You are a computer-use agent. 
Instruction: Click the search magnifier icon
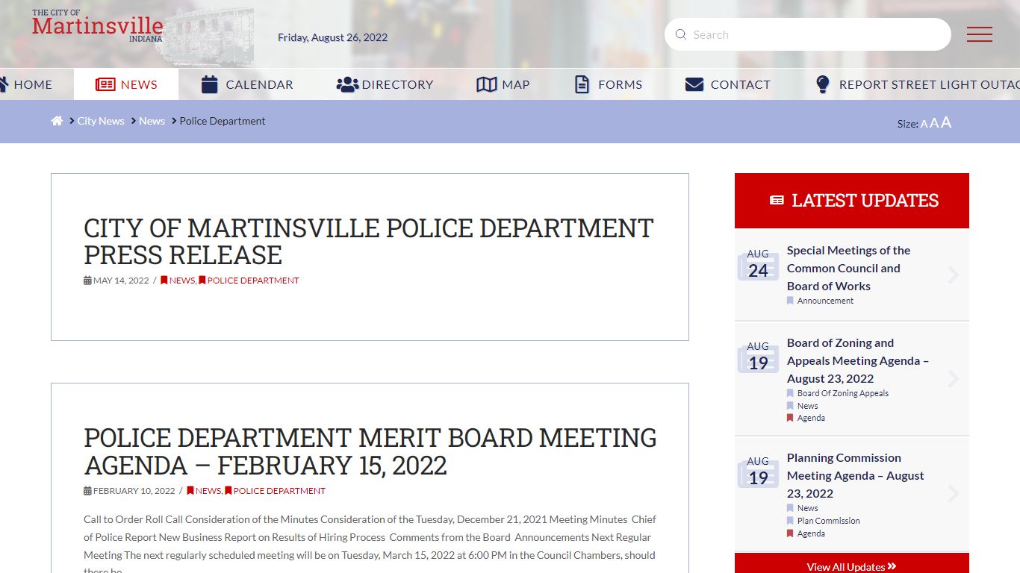[680, 34]
